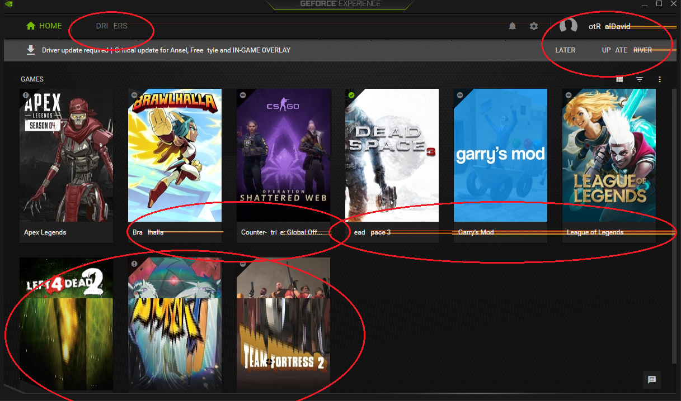Click the Driver update required message

click(x=166, y=50)
